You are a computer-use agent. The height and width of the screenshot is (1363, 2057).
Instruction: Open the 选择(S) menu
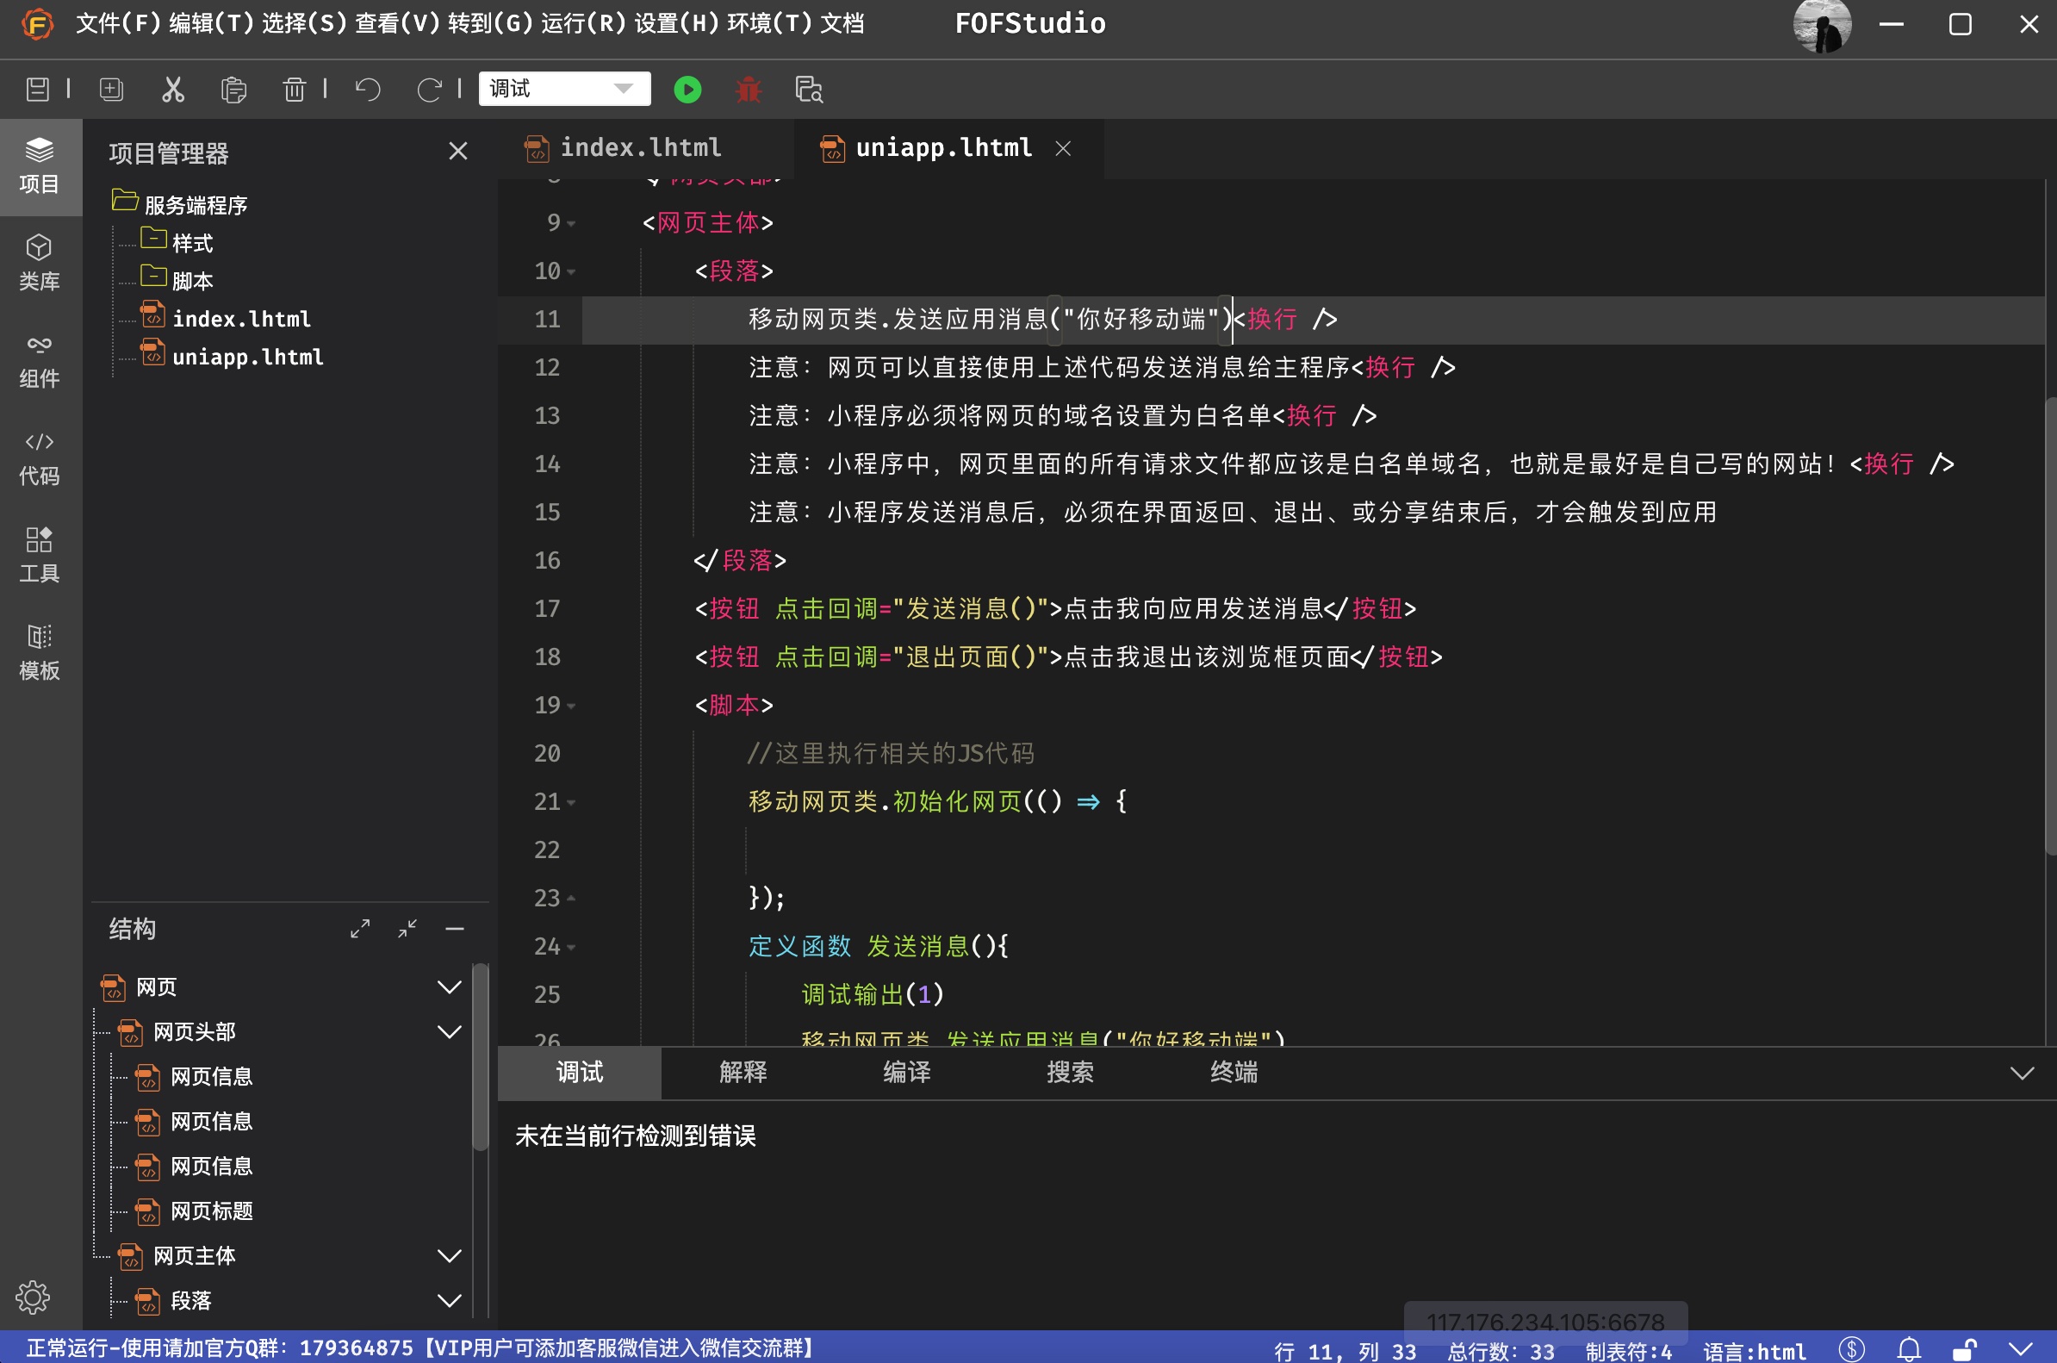click(x=304, y=23)
